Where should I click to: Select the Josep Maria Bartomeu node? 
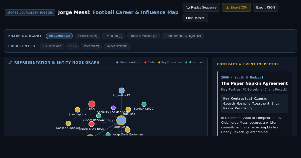tap(128, 130)
